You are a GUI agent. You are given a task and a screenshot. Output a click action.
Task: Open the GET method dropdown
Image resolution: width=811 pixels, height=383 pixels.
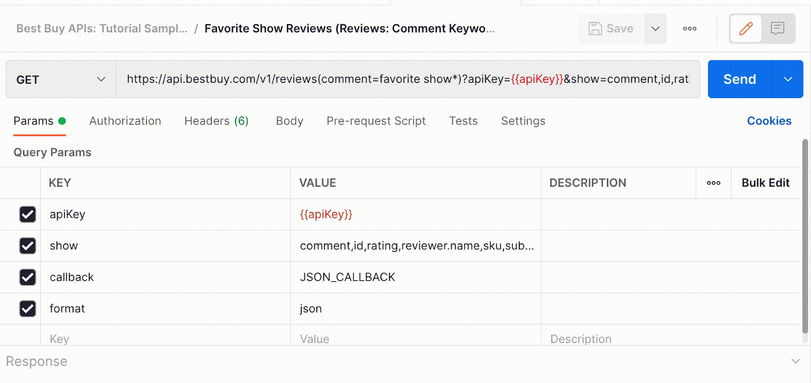click(61, 79)
